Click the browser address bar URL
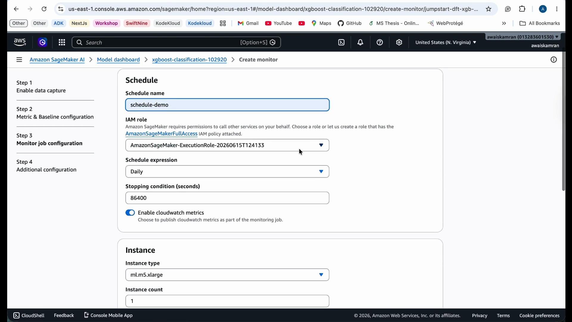 273,9
